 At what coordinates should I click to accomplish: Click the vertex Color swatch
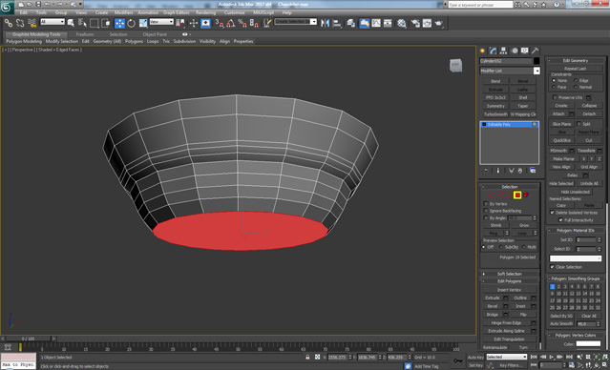pyautogui.click(x=589, y=344)
